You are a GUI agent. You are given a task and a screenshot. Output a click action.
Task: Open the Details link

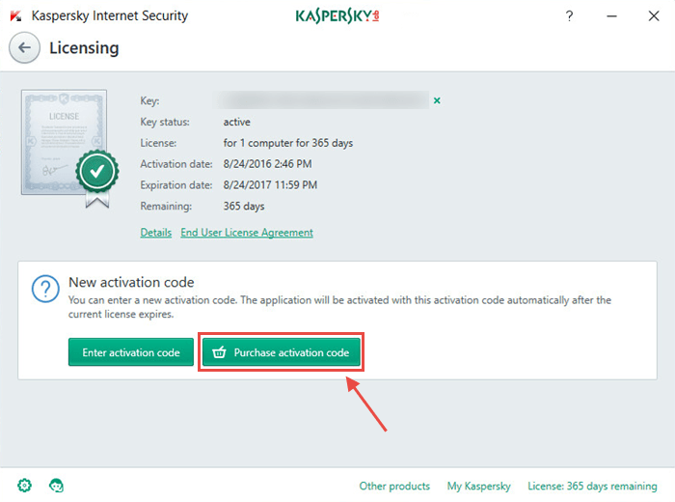point(156,233)
